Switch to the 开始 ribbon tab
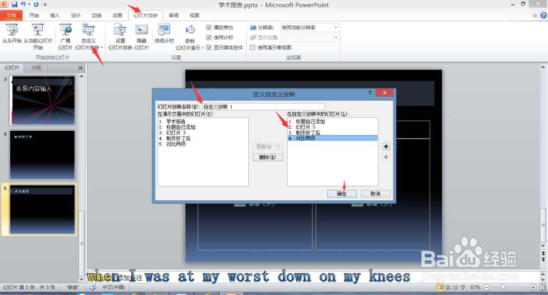The image size is (548, 295). [x=34, y=15]
